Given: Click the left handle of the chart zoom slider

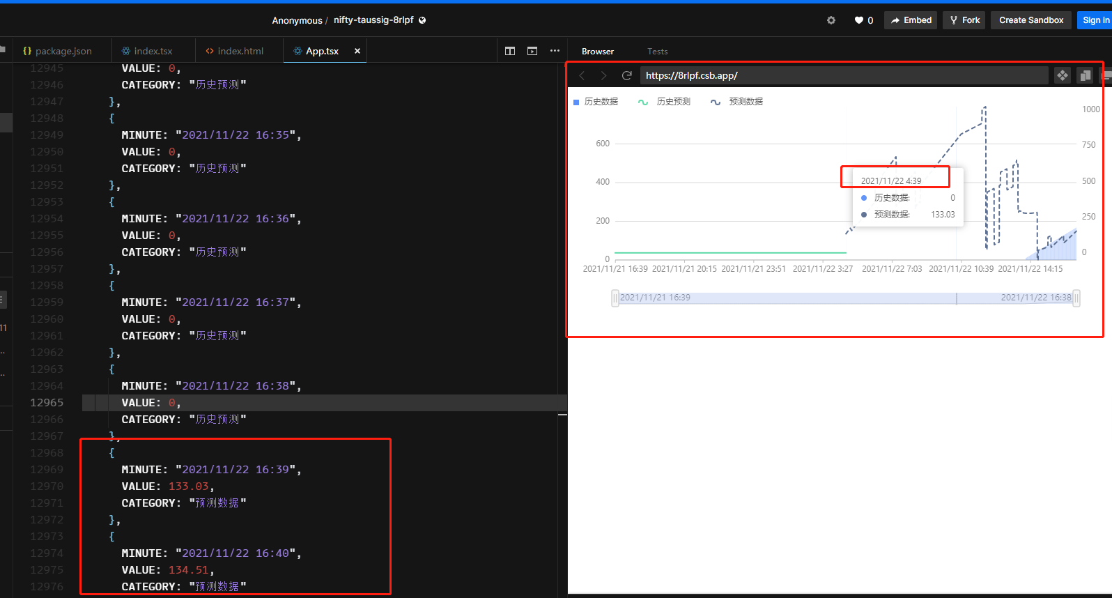Looking at the screenshot, I should (615, 298).
